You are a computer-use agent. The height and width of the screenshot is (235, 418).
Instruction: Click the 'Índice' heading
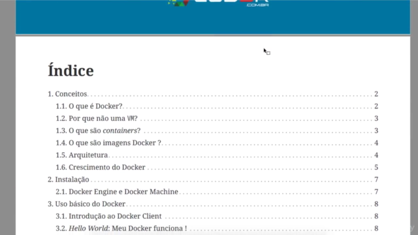pos(71,70)
